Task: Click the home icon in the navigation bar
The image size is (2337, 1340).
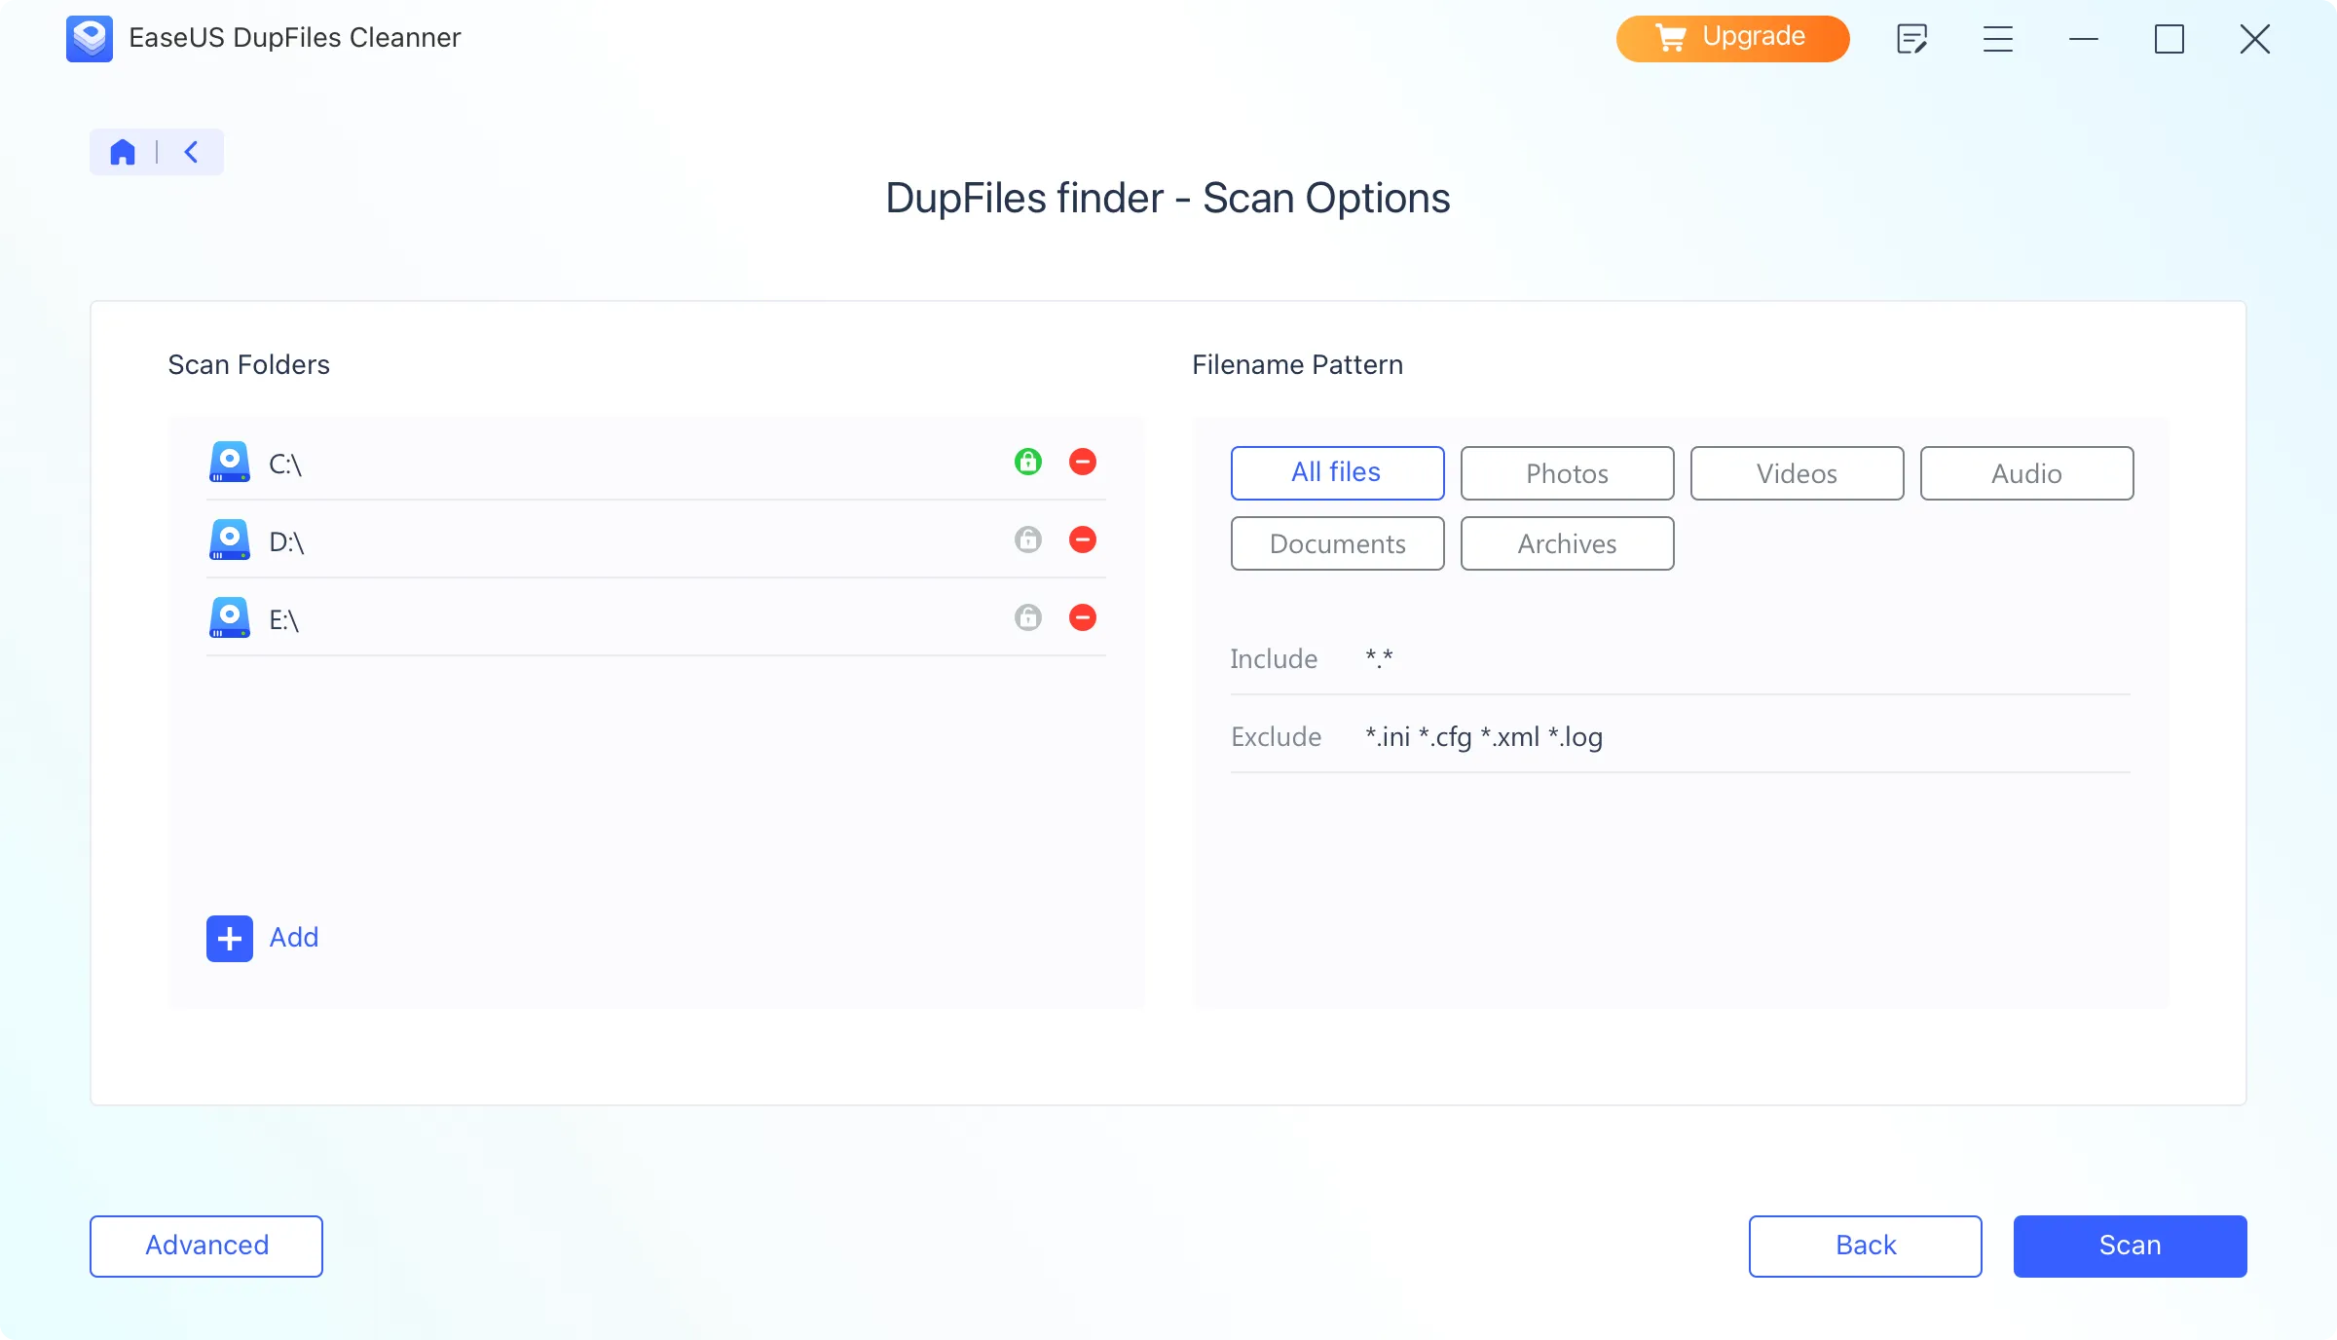Action: (123, 151)
